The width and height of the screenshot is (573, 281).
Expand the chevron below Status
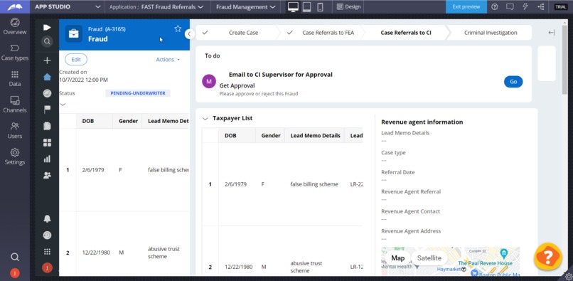point(63,105)
